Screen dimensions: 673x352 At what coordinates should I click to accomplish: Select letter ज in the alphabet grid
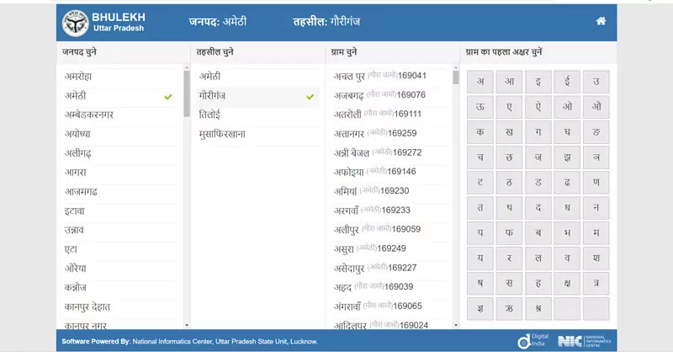[538, 157]
